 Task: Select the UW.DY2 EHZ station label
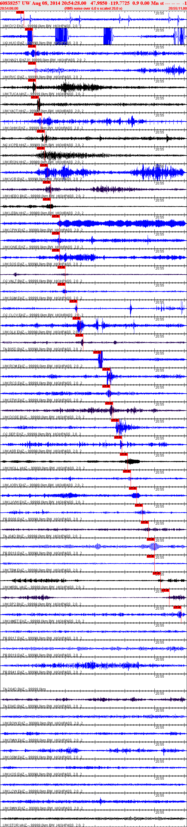click(x=42, y=26)
